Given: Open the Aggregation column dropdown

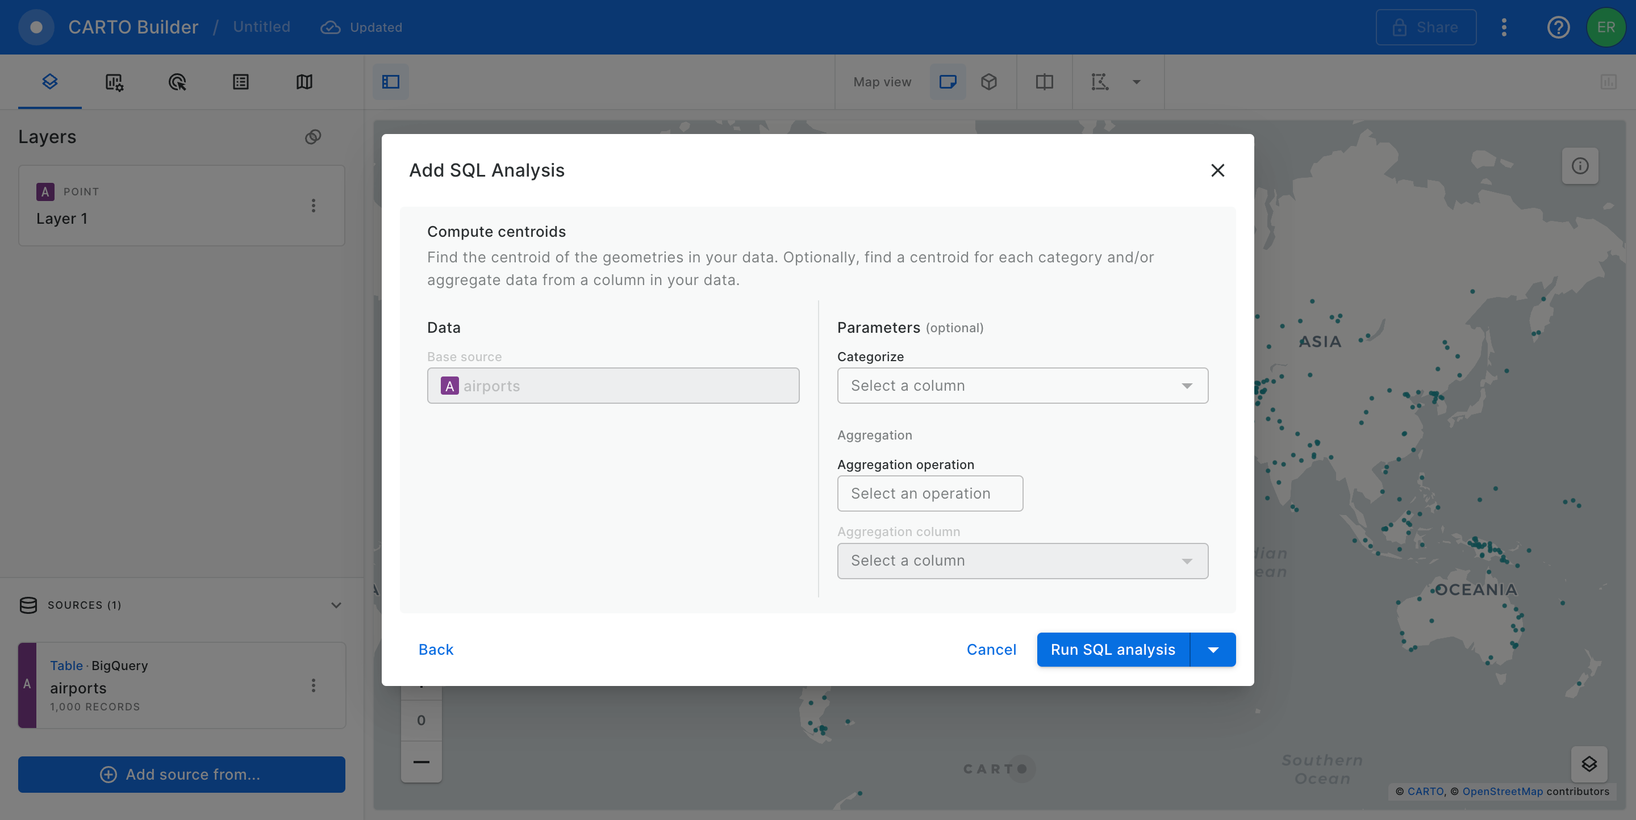Looking at the screenshot, I should click(x=1022, y=561).
